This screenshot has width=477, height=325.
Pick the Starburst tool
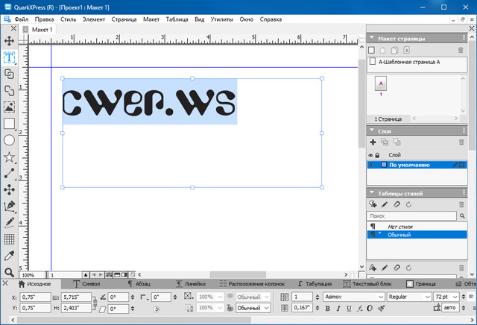tap(10, 157)
